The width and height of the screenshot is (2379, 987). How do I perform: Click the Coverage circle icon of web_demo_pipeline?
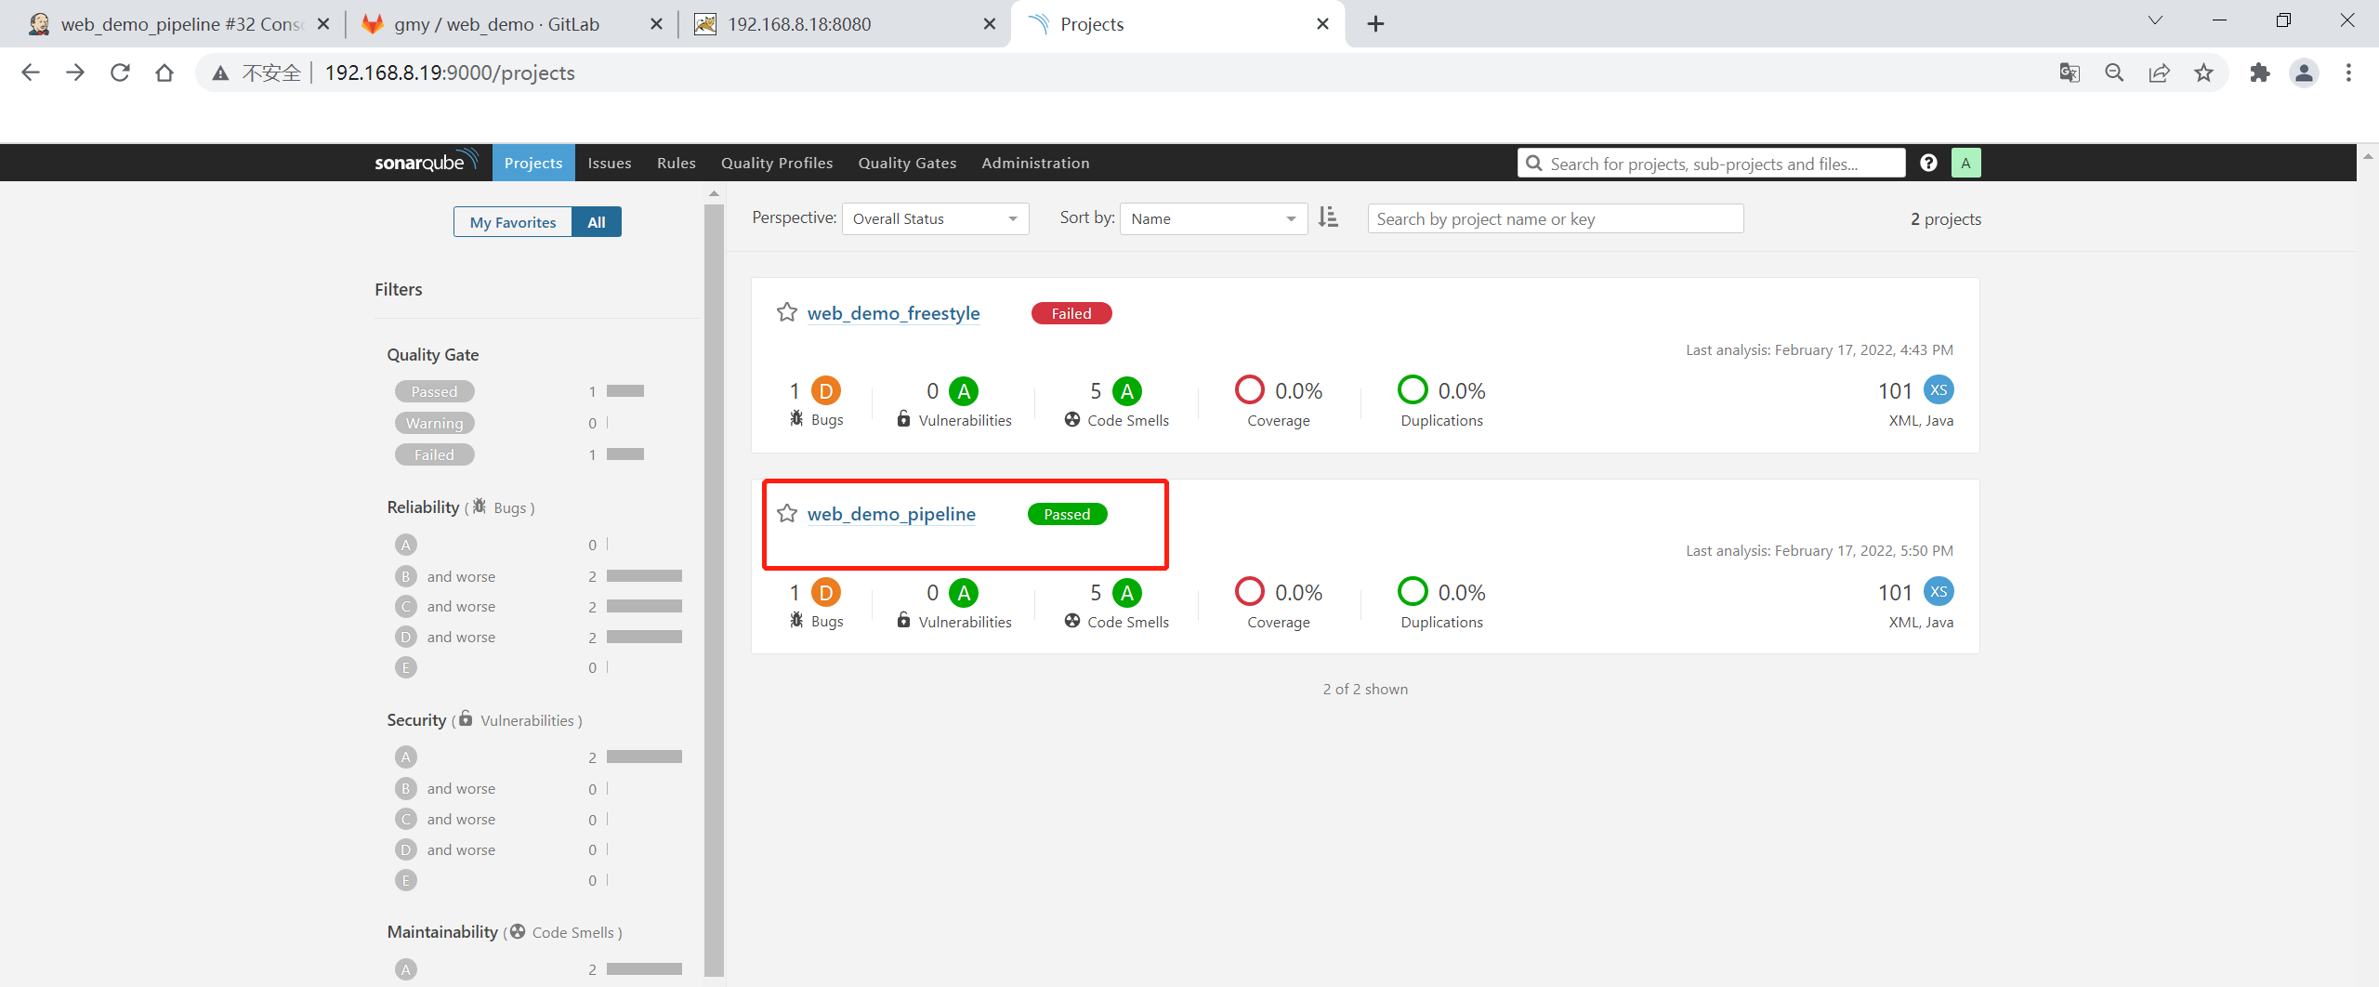coord(1250,591)
